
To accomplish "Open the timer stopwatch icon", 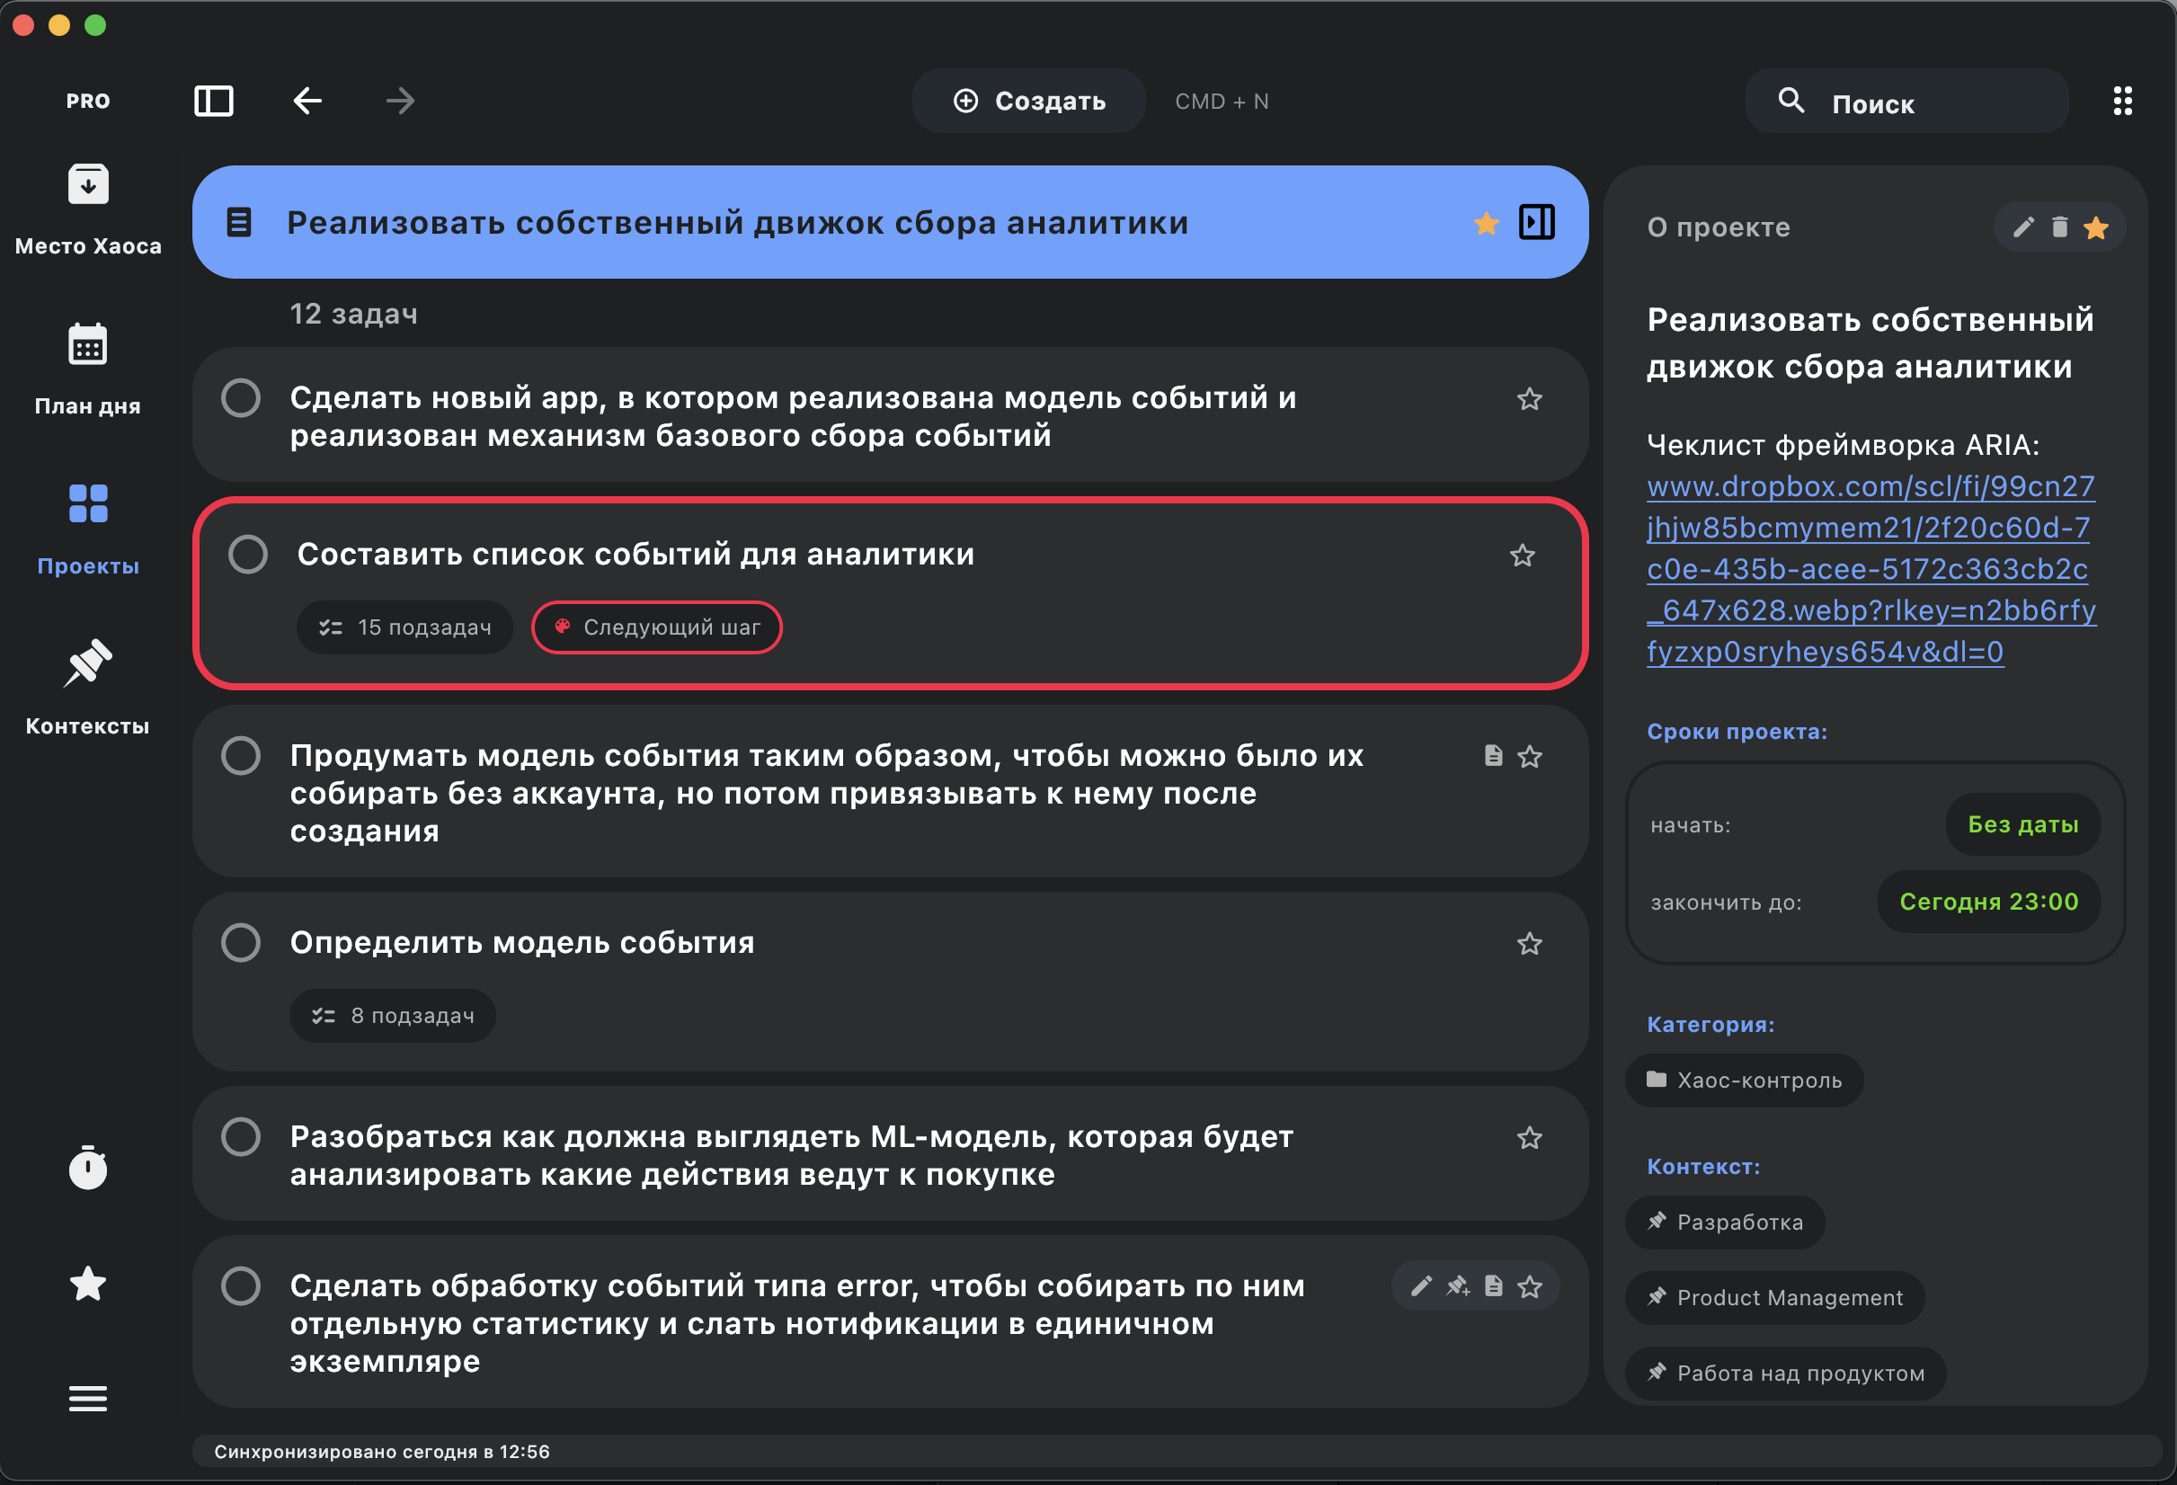I will pos(88,1168).
